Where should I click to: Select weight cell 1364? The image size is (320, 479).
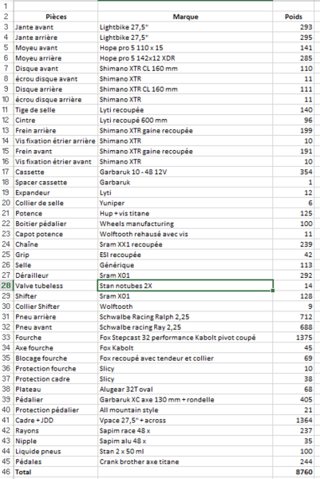tap(294, 421)
